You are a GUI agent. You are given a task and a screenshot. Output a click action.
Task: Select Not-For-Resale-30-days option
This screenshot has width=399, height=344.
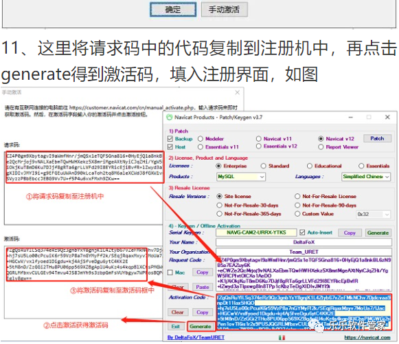pos(219,205)
